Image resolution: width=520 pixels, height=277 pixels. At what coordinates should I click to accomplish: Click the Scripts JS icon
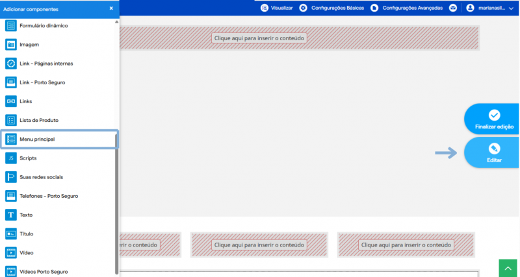point(11,158)
